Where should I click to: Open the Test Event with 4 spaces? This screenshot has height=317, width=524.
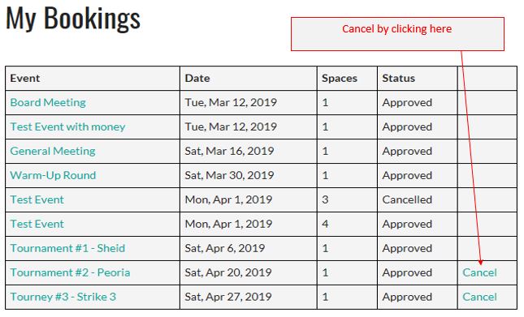[x=37, y=224]
